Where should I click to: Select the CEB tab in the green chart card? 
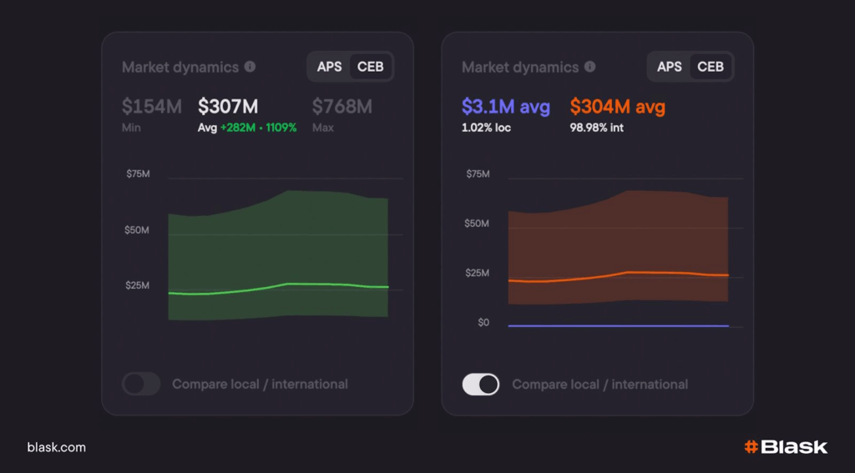370,67
